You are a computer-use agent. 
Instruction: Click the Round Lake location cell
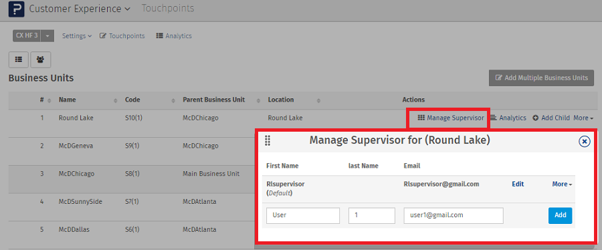[285, 118]
